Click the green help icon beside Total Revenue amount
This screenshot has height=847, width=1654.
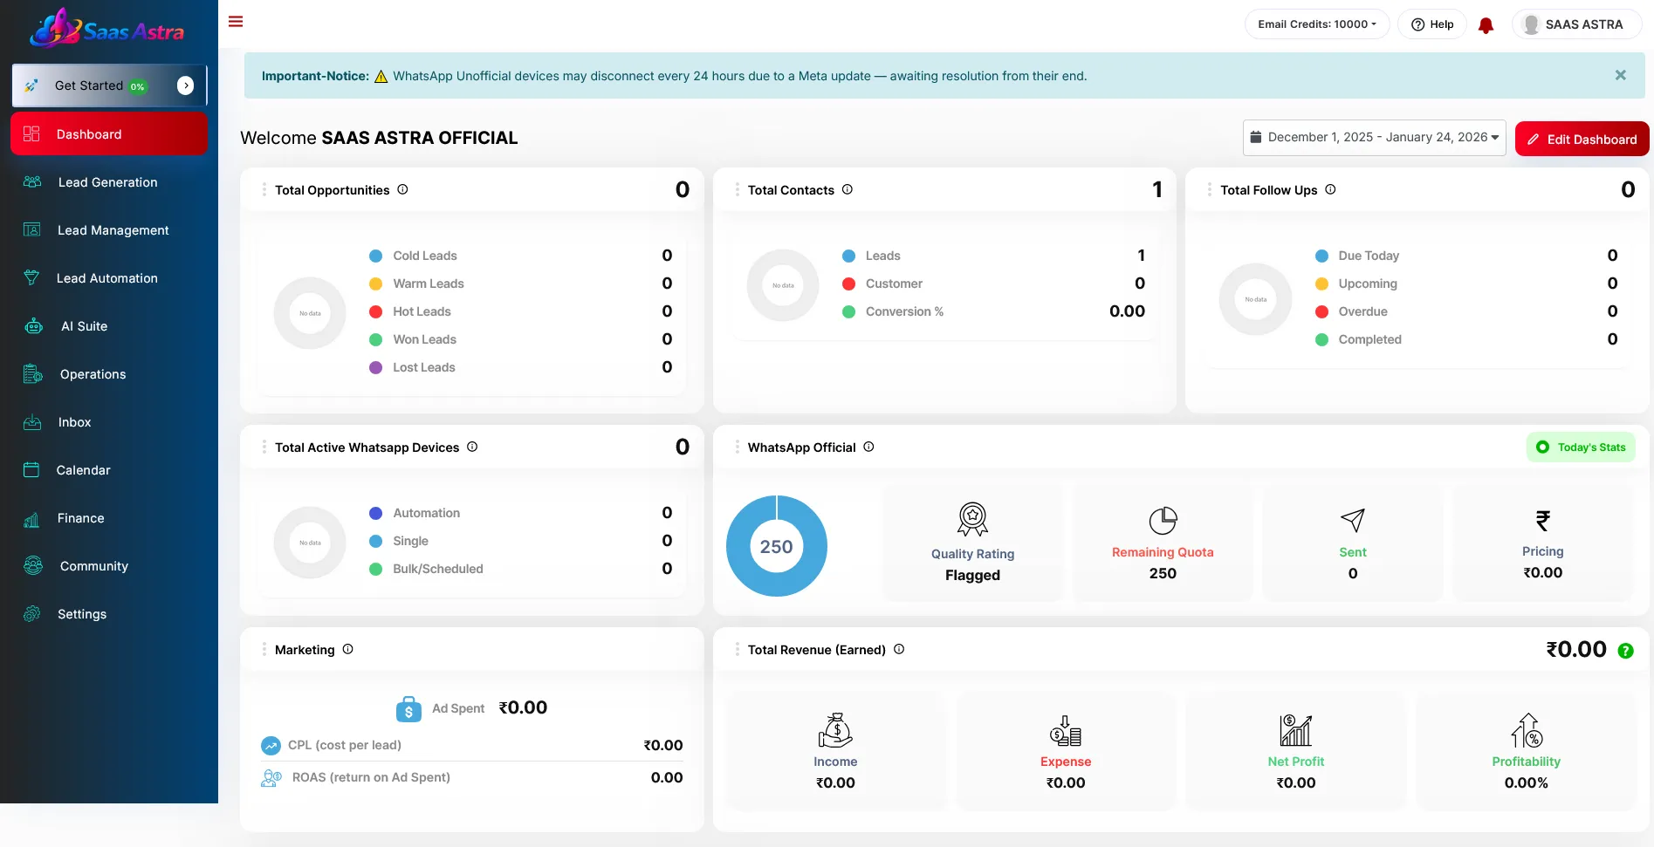point(1625,651)
